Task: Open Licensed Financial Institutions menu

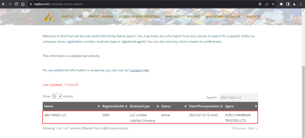Action: [139, 16]
